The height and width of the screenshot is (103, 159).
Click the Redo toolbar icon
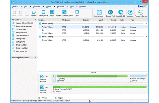(x=20, y=13)
